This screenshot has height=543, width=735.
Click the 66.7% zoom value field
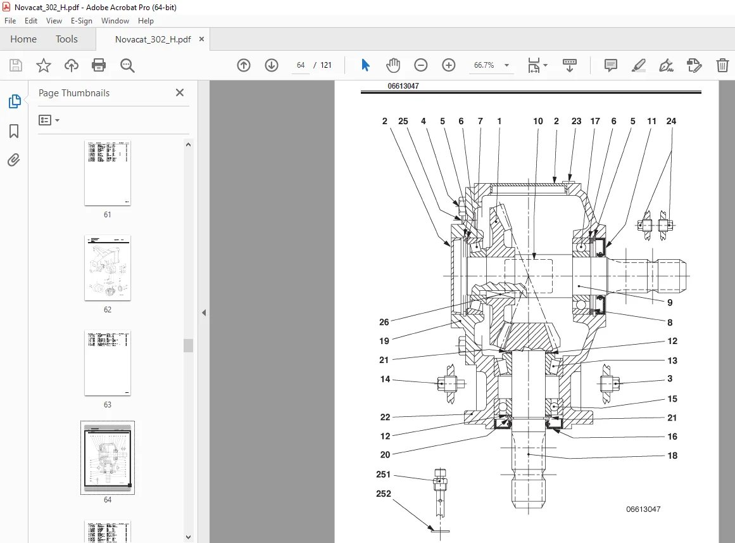coord(484,65)
